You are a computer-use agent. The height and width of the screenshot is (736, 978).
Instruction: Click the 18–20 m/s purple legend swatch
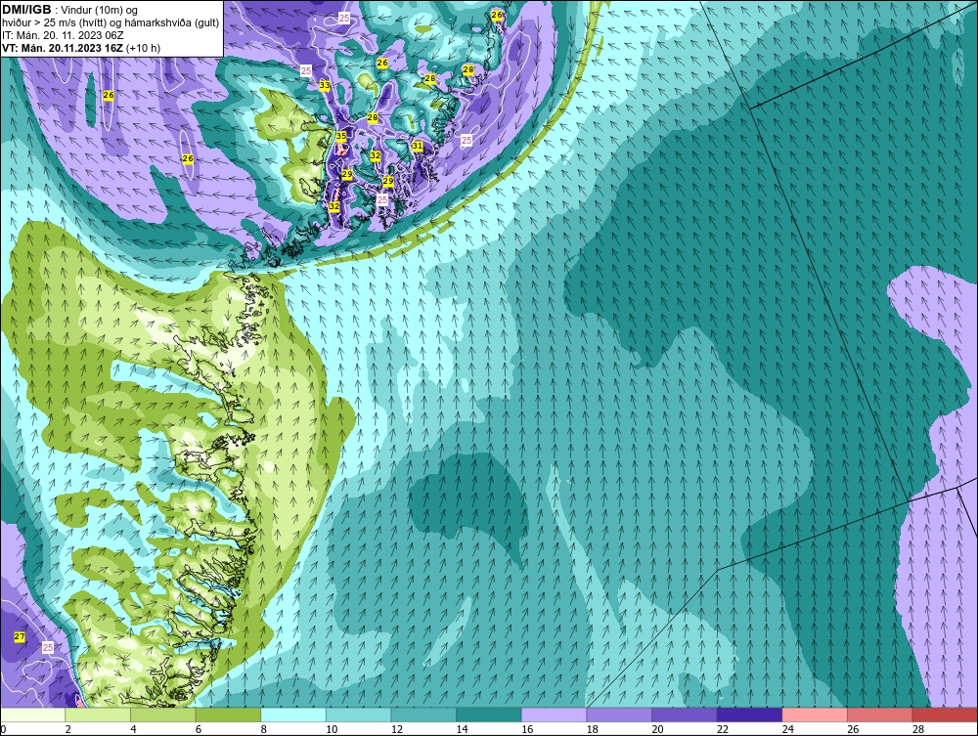click(619, 714)
